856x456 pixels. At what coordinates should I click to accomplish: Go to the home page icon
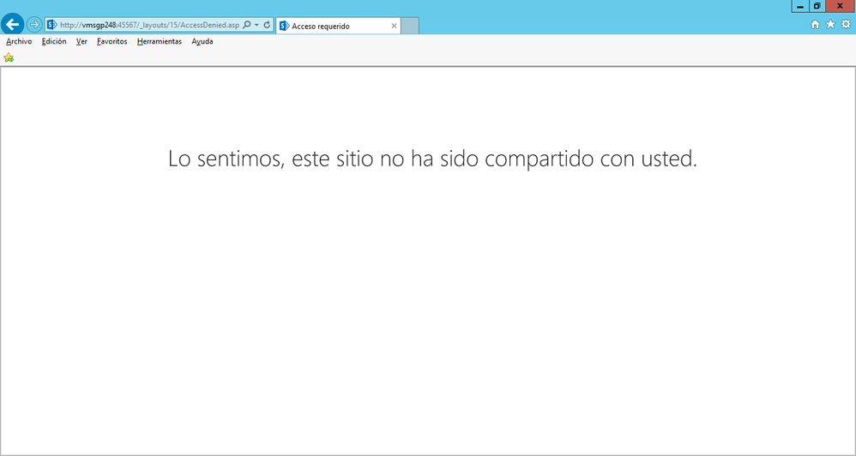pos(815,24)
